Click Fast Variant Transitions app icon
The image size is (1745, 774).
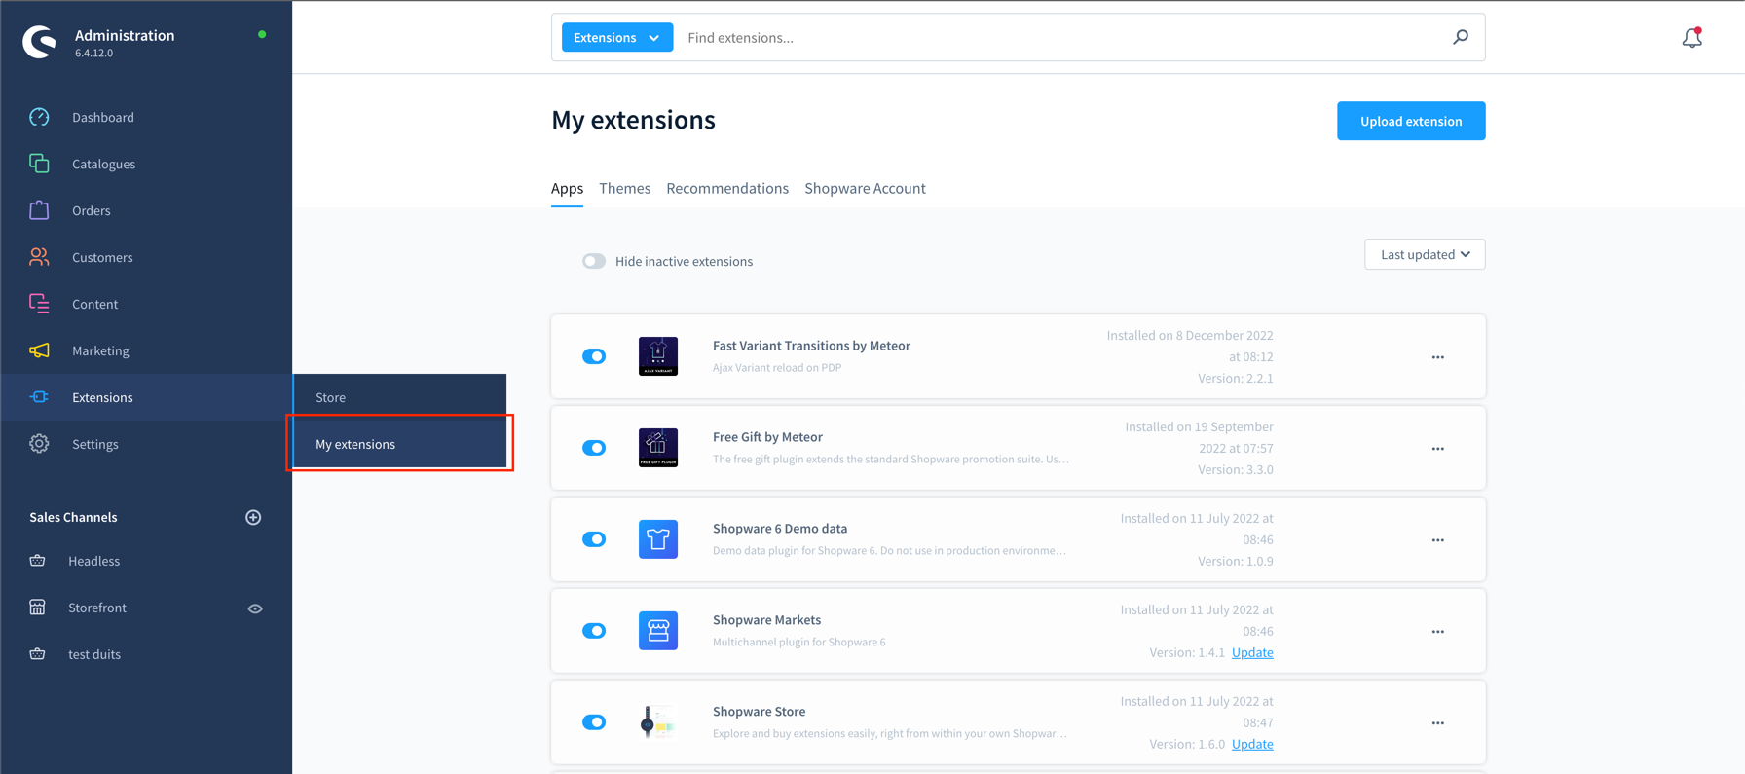click(x=658, y=356)
